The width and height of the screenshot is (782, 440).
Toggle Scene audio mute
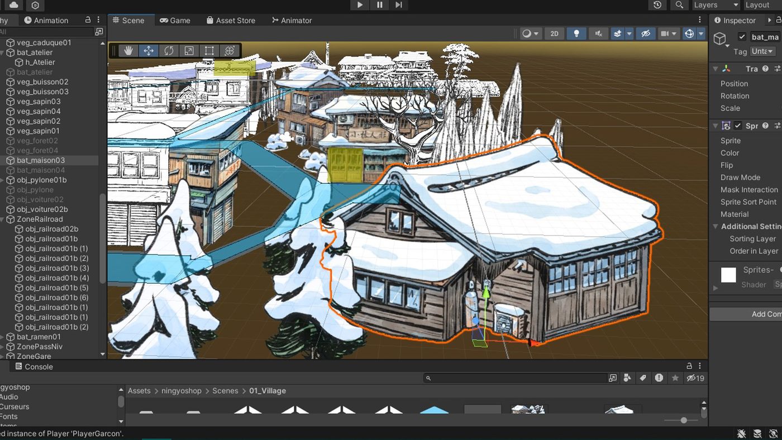(598, 34)
